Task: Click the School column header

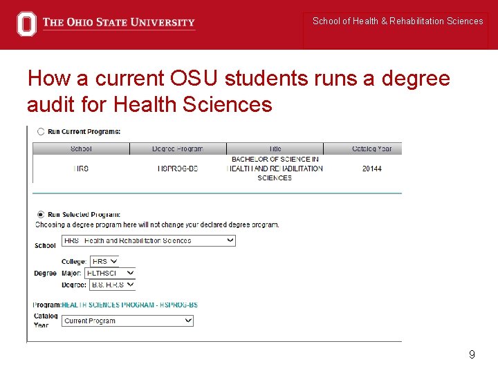Action: [81, 149]
